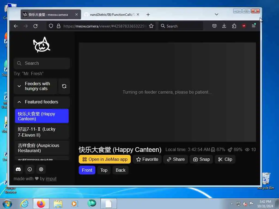This screenshot has width=279, height=209.
Task: Open in JieMao app button
Action: click(x=105, y=159)
